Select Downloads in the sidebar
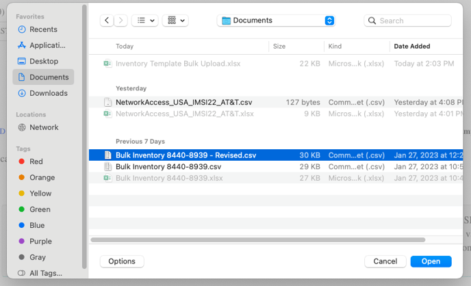Screen dimensions: 471x286 click(x=48, y=93)
